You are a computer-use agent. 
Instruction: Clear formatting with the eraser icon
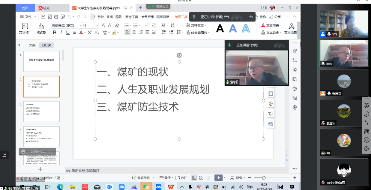click(117, 25)
